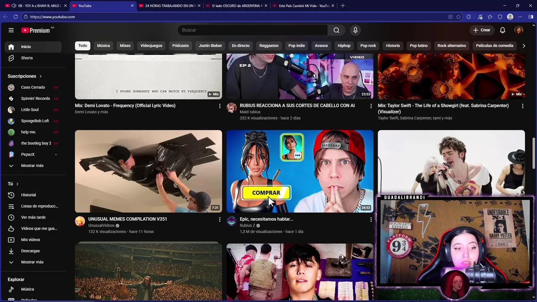
Task: Start voice search with microphone icon
Action: (x=355, y=30)
